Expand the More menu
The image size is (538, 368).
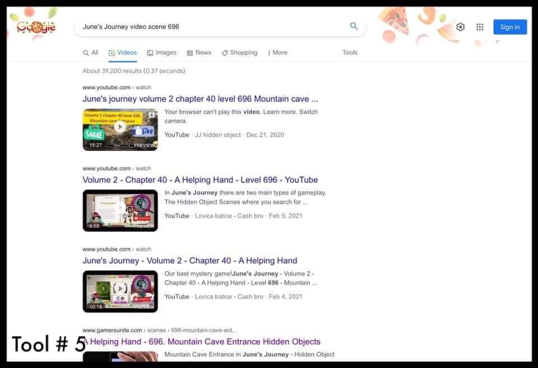tap(277, 53)
